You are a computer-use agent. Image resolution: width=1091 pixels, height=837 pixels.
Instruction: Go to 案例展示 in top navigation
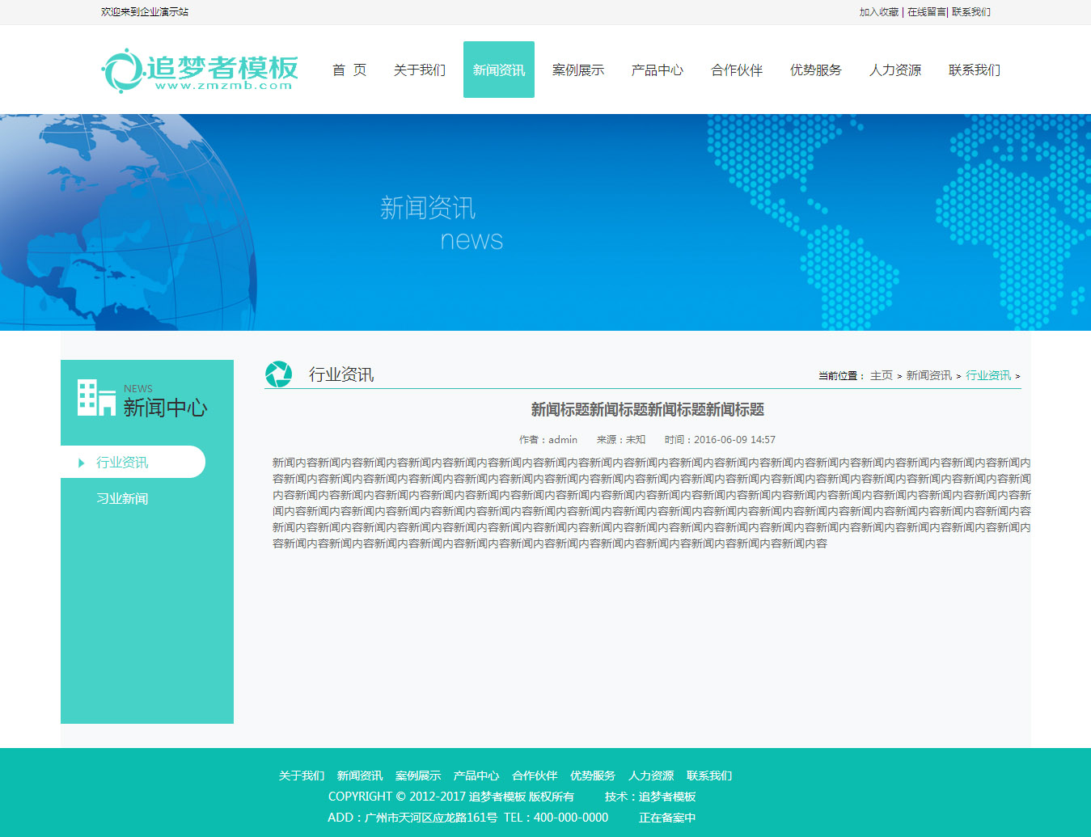(x=577, y=70)
